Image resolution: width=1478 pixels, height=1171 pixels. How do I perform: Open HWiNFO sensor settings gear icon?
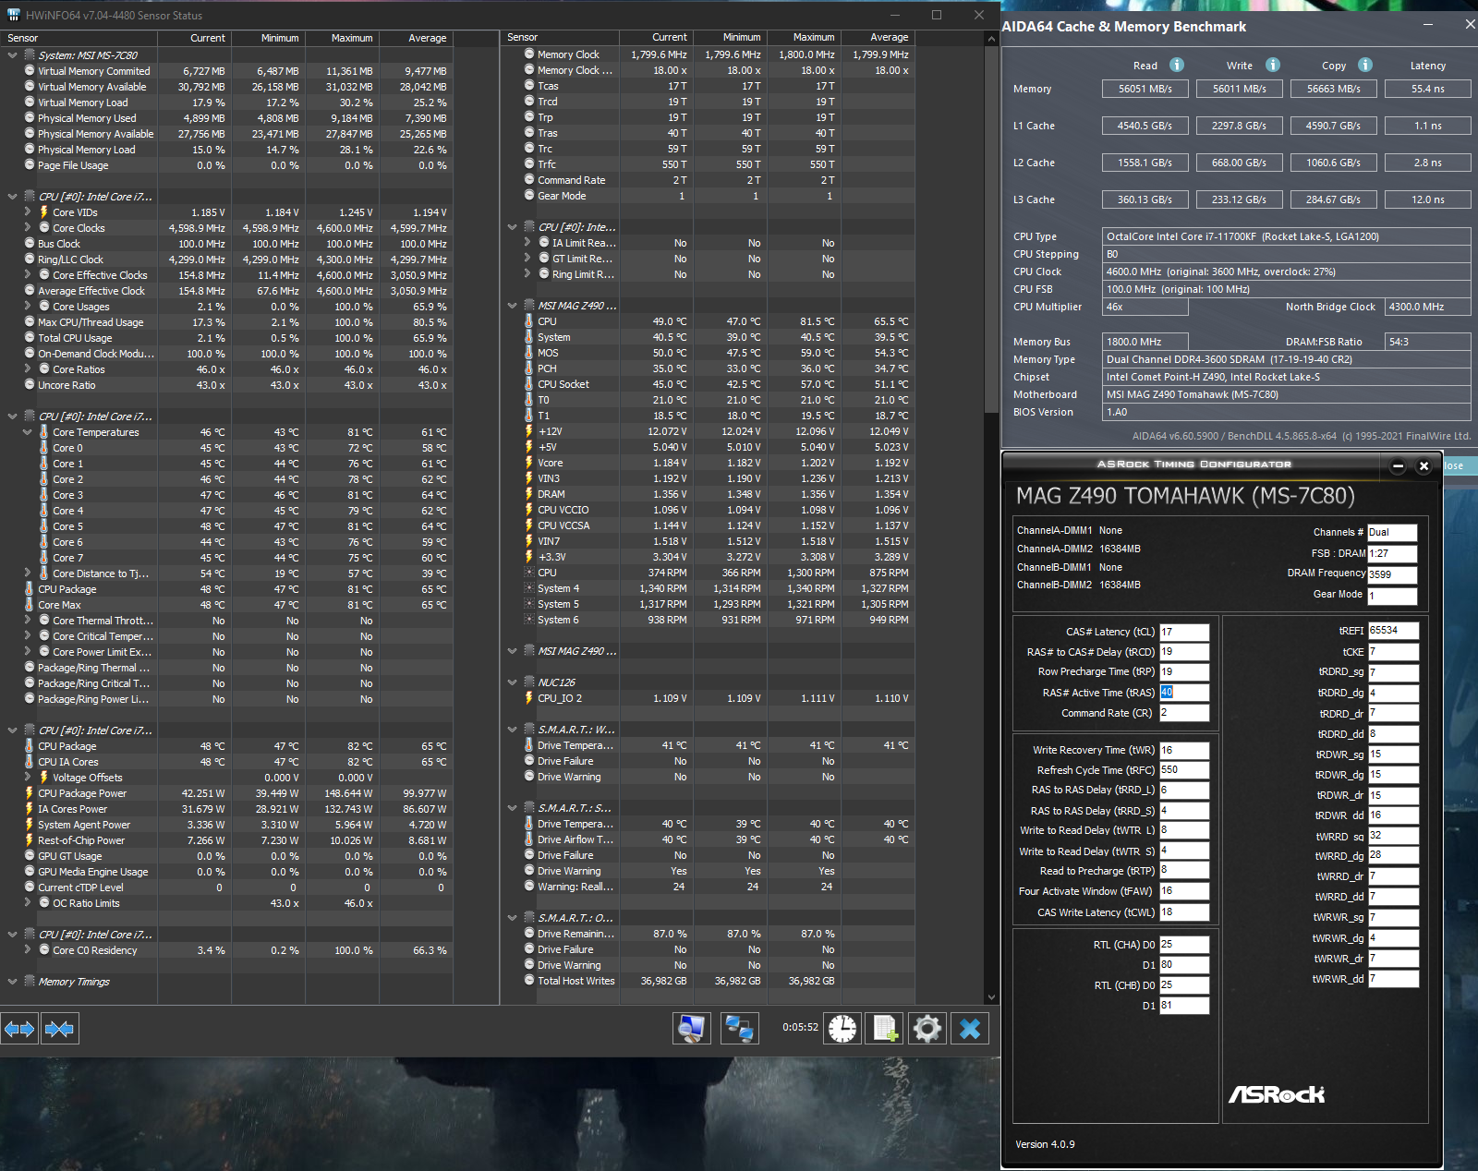coord(927,1028)
